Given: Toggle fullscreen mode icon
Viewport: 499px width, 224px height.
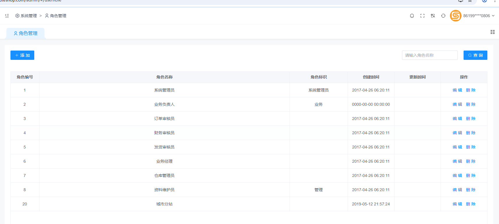Looking at the screenshot, I should coord(422,16).
